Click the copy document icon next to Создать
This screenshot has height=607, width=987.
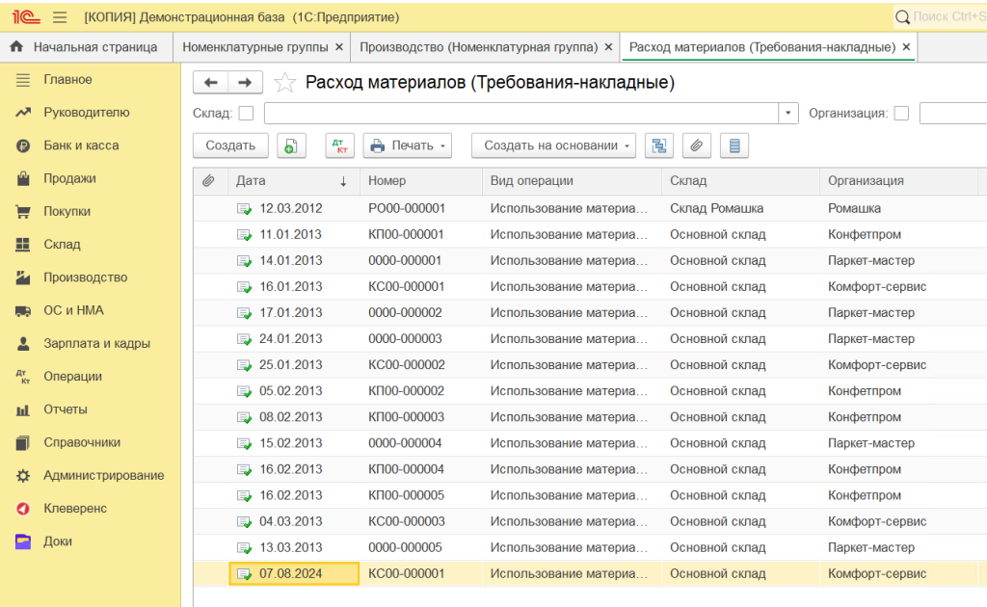(291, 145)
